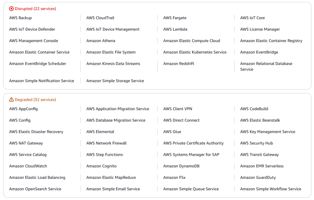
Task: Click the orange Degraded warning icon
Action: pos(11,100)
